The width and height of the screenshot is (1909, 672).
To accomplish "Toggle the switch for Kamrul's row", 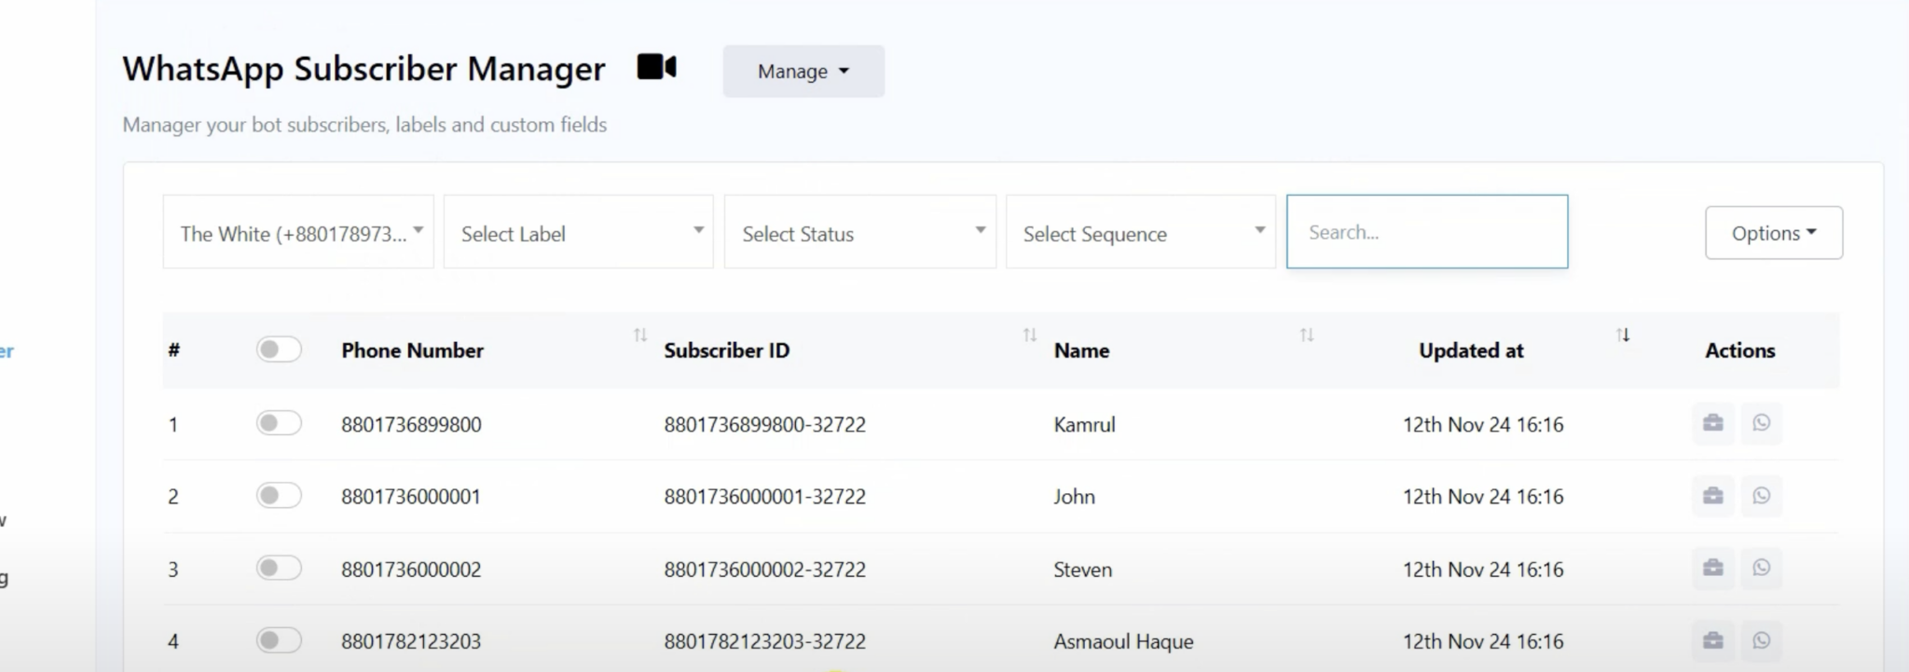I will (x=279, y=423).
